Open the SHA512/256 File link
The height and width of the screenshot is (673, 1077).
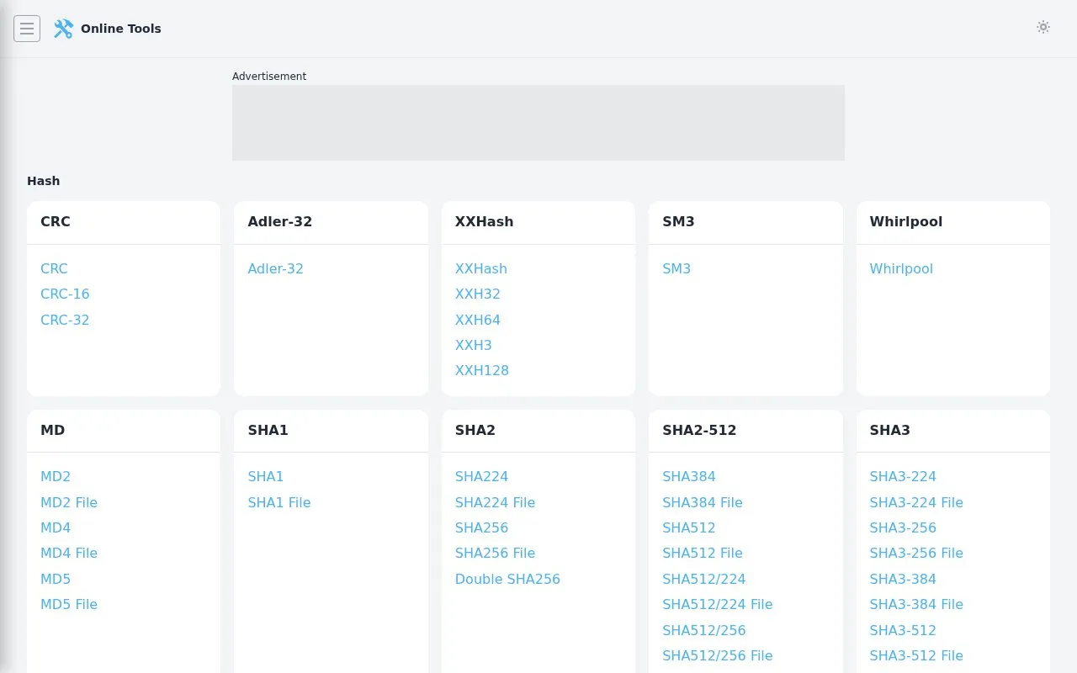(718, 655)
